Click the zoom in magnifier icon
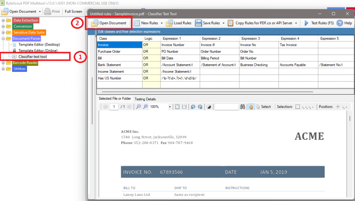 point(146,107)
